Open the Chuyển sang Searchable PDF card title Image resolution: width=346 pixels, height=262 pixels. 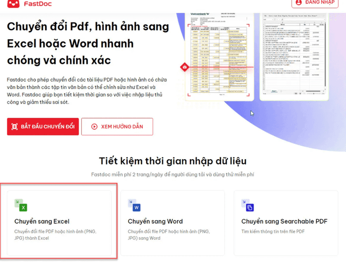284,221
